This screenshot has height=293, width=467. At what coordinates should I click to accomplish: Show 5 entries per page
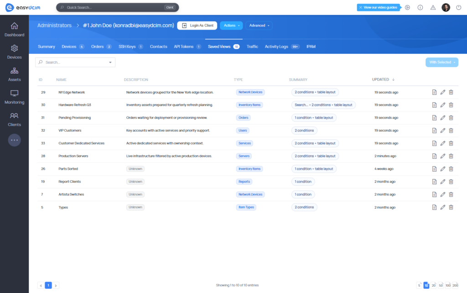[419, 285]
